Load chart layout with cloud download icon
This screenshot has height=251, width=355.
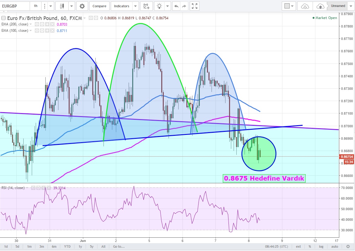[305, 6]
